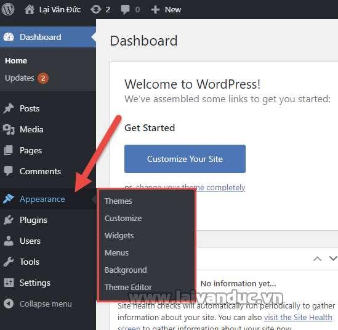Open the Appearance menu

(42, 199)
